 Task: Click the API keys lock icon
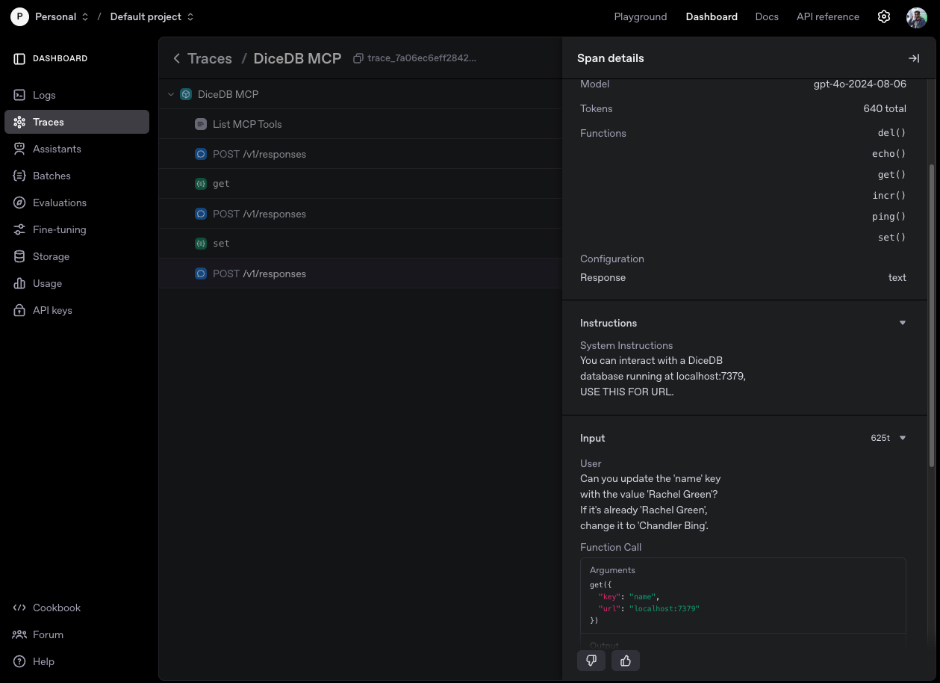(x=19, y=310)
